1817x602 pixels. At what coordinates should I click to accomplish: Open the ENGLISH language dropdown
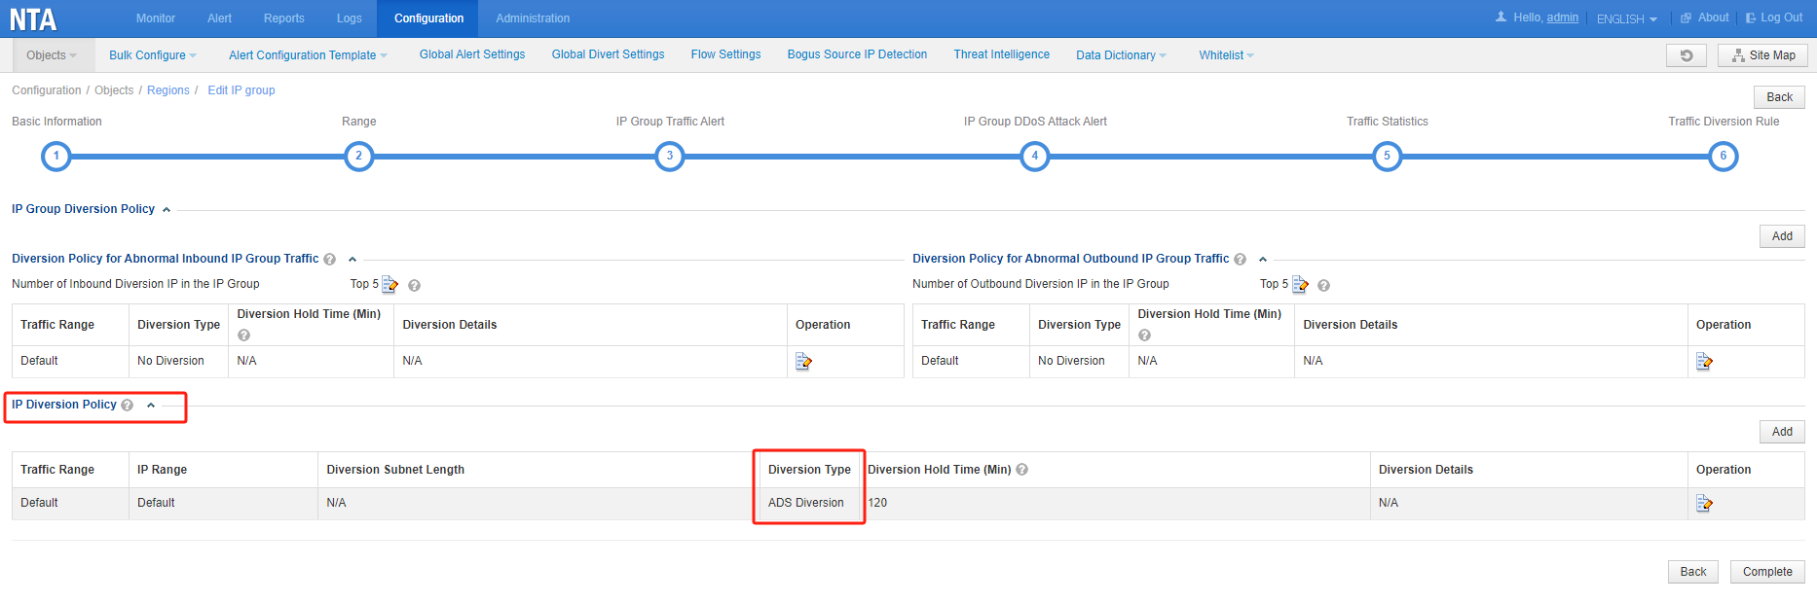pyautogui.click(x=1626, y=18)
